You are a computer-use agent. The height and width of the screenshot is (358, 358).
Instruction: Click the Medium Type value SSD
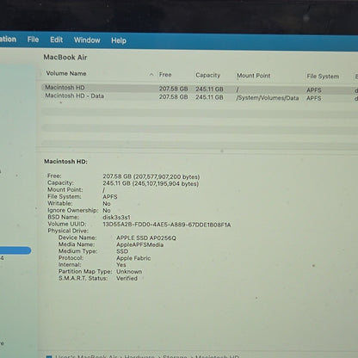click(x=122, y=251)
